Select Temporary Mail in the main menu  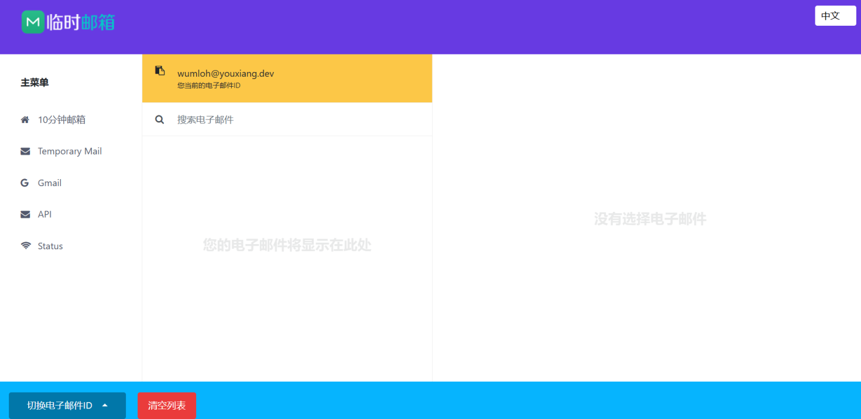[70, 152]
